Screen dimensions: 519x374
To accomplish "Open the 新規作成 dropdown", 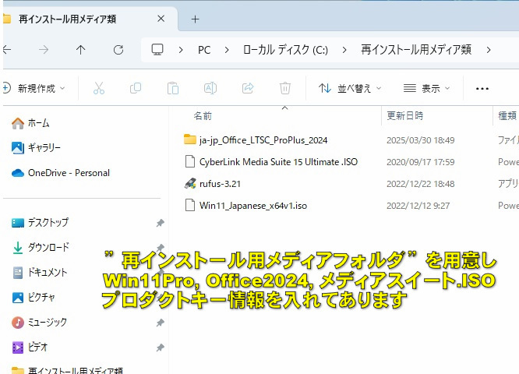I will coord(34,88).
